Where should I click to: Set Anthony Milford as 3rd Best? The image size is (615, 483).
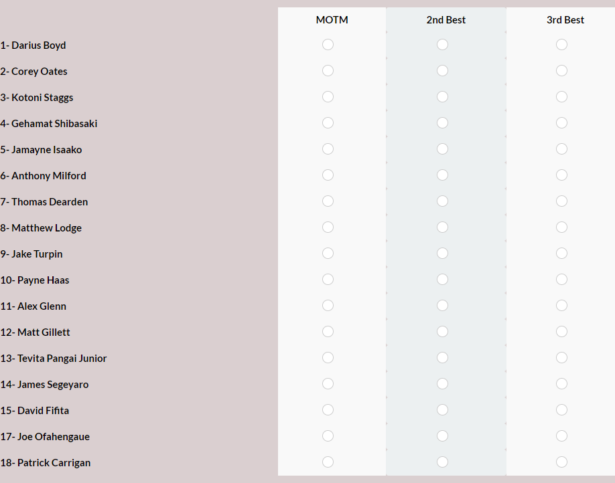561,175
